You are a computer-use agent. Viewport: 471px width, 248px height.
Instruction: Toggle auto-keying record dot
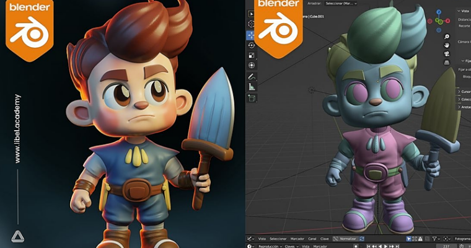356,246
